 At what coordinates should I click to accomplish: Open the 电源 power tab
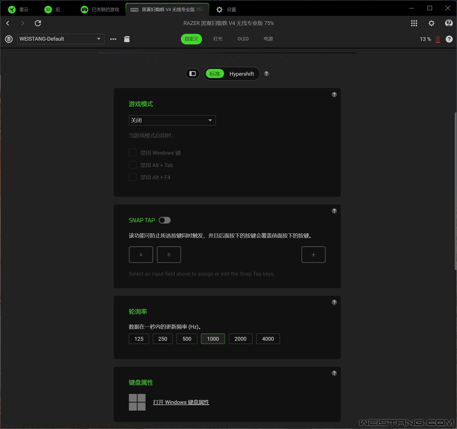(x=268, y=39)
